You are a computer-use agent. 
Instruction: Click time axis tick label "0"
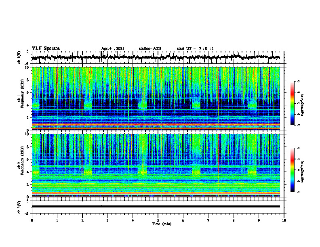coord(32,220)
